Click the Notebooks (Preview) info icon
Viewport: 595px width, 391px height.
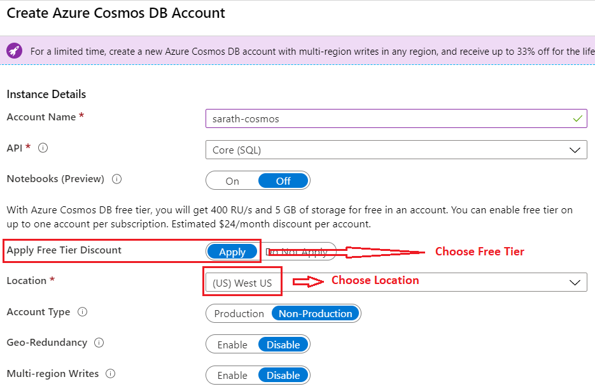point(116,180)
